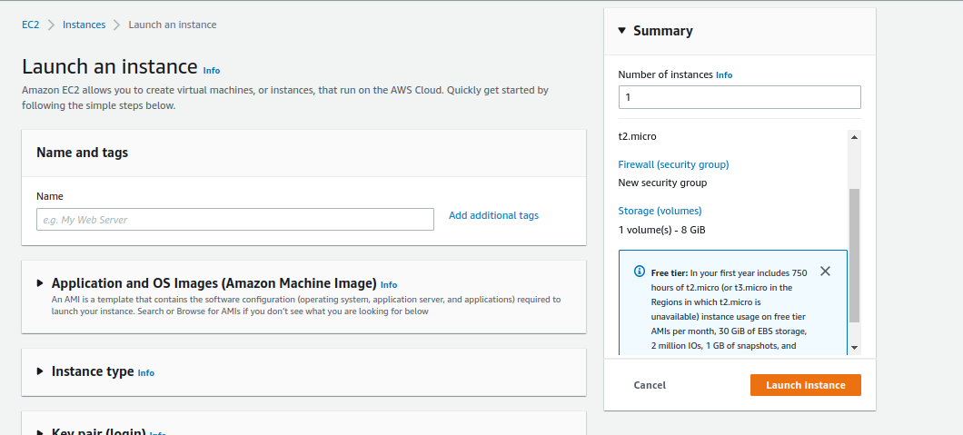This screenshot has height=435, width=963.
Task: Click Add additional tags link
Action: tap(494, 215)
